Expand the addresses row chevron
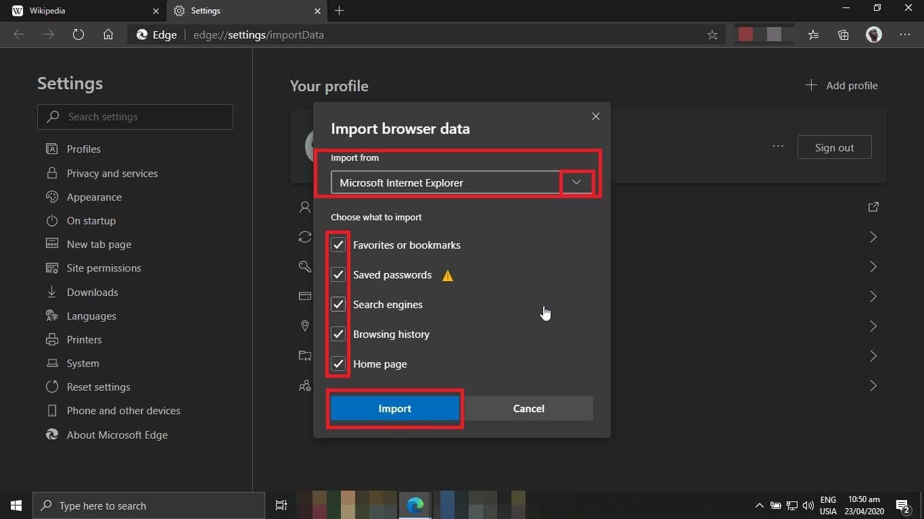Viewport: 924px width, 519px height. click(x=873, y=326)
